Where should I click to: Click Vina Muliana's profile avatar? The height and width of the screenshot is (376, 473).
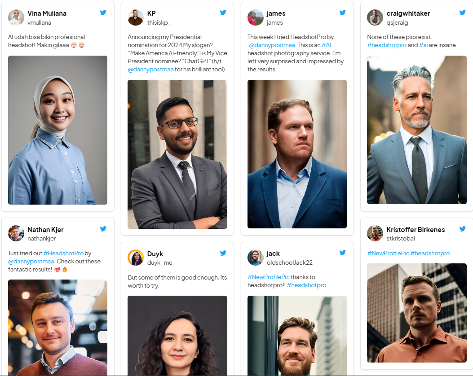coord(15,17)
